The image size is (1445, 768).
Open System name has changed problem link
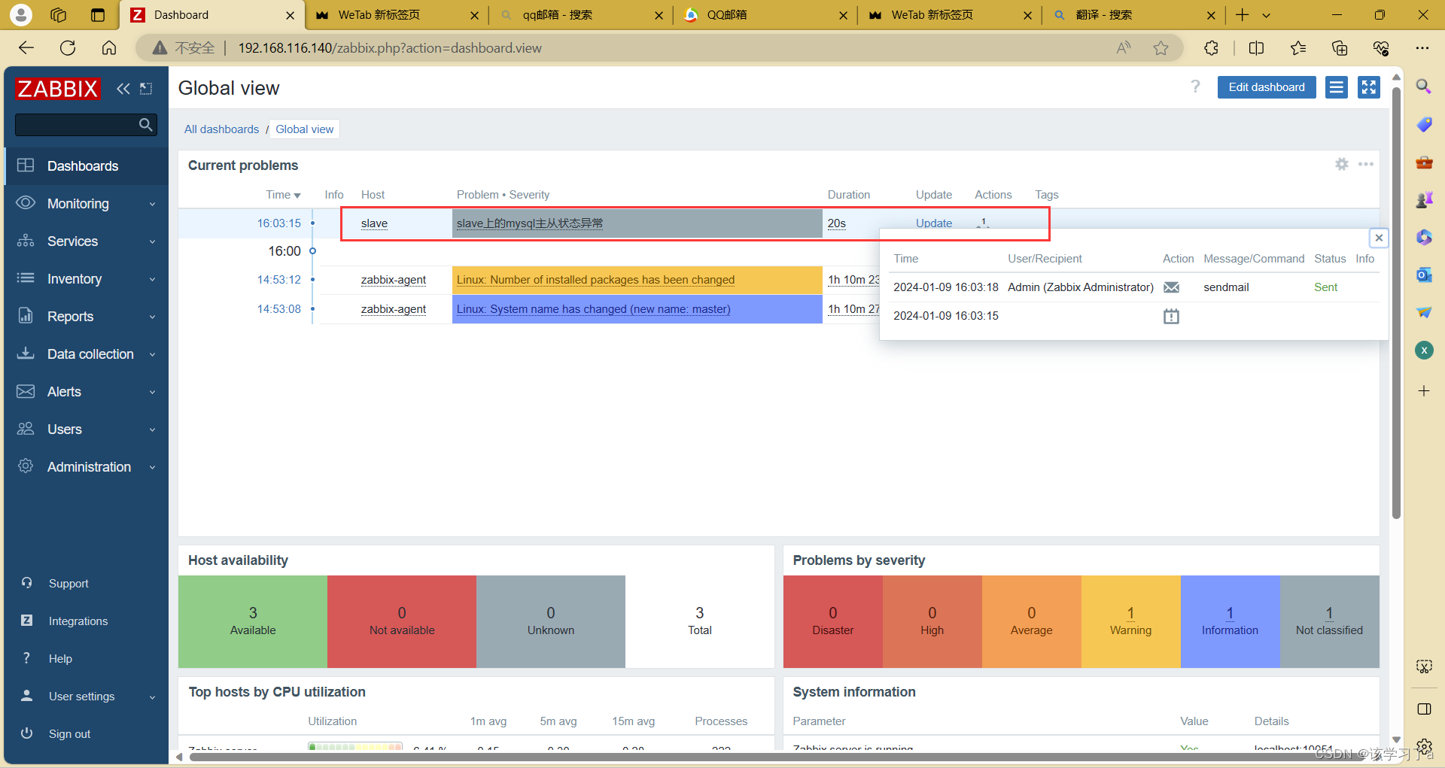(x=593, y=309)
